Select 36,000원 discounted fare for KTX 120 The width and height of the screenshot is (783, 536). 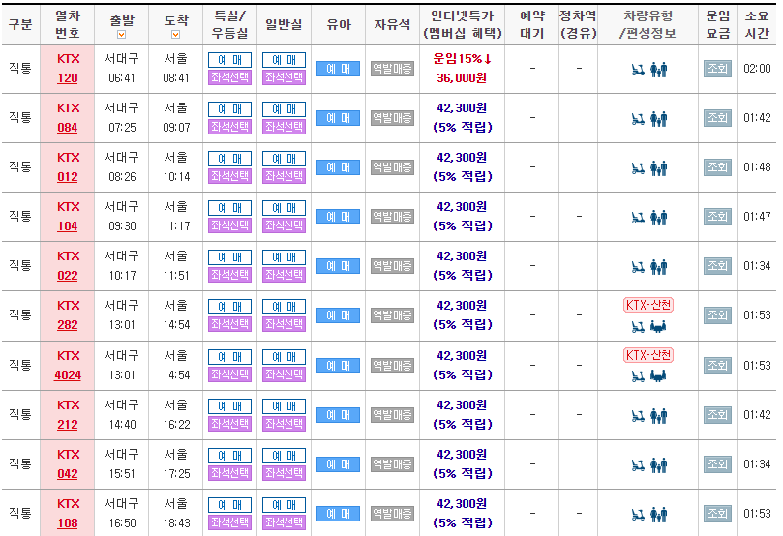[462, 77]
